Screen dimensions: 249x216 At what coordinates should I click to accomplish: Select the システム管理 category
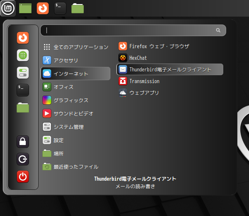pos(76,127)
